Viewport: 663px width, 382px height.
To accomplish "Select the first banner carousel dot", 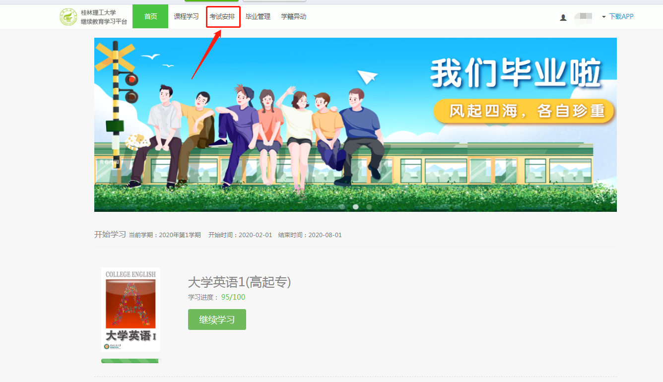I will click(342, 206).
